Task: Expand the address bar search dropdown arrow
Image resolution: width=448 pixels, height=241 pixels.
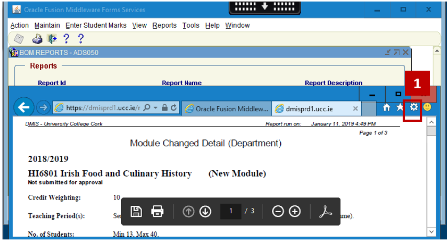Action: [155, 108]
